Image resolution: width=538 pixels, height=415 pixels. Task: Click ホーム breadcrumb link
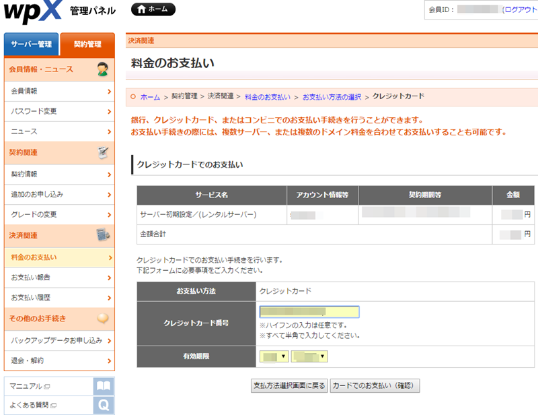coord(150,97)
